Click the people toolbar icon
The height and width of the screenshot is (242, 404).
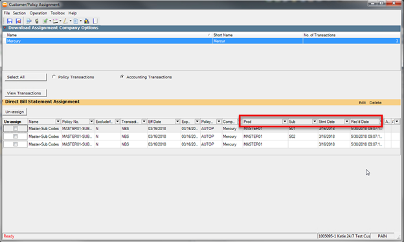(87, 21)
